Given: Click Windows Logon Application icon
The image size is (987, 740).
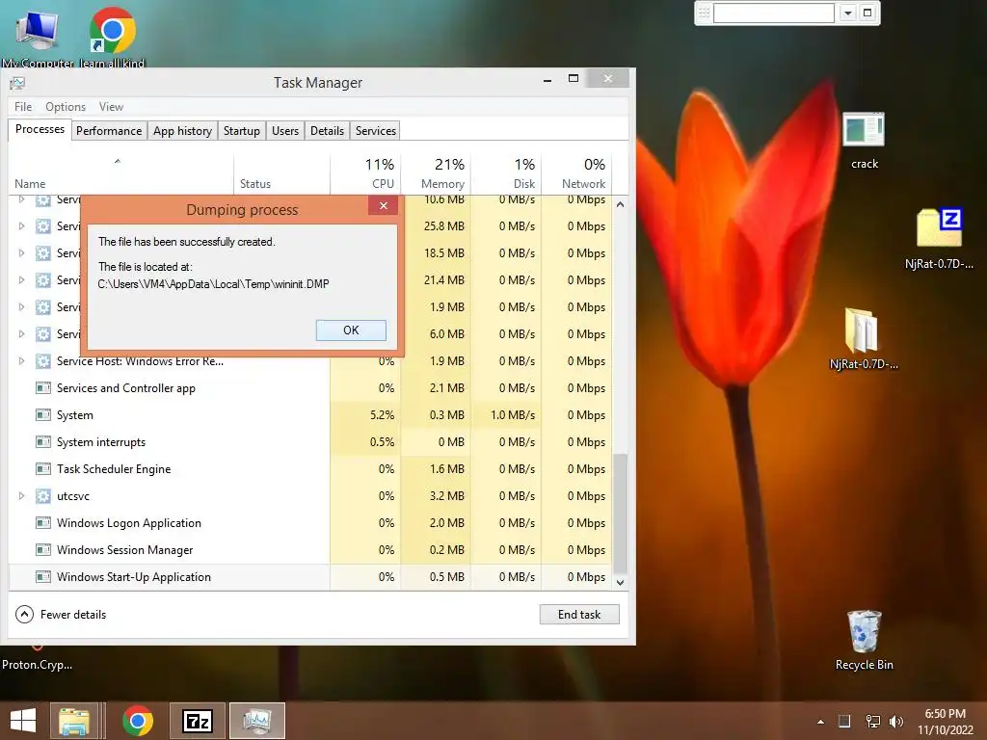Looking at the screenshot, I should [42, 523].
